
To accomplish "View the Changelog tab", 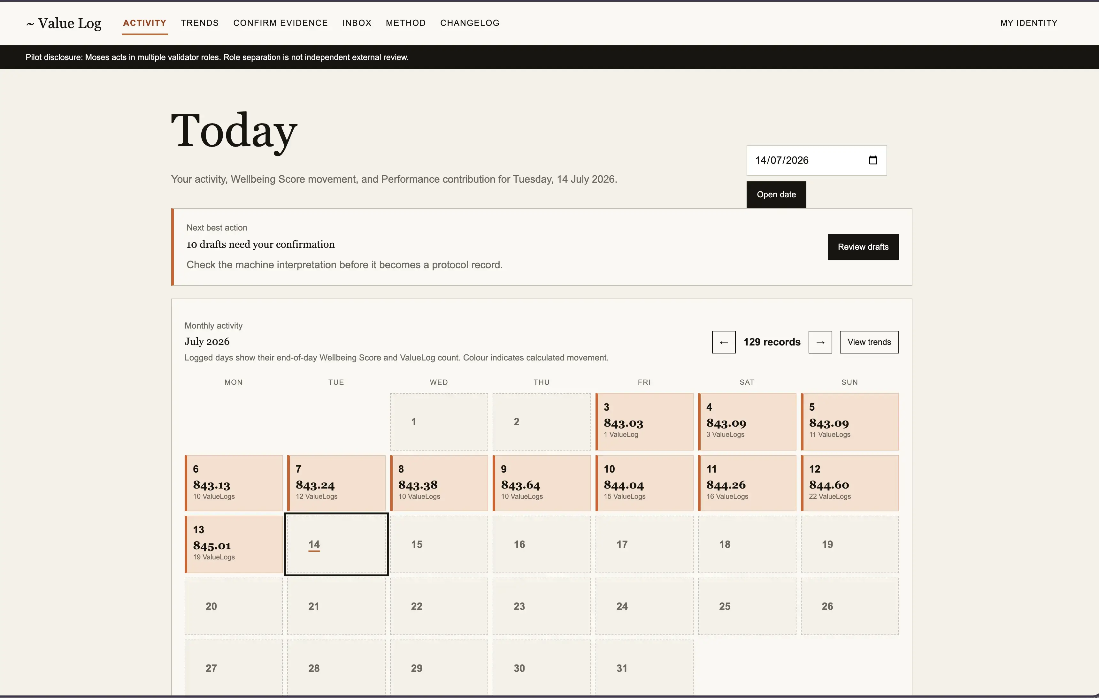I will [x=470, y=23].
